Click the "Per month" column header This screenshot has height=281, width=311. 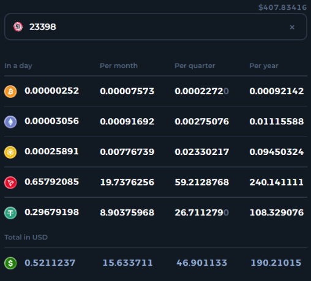[119, 66]
